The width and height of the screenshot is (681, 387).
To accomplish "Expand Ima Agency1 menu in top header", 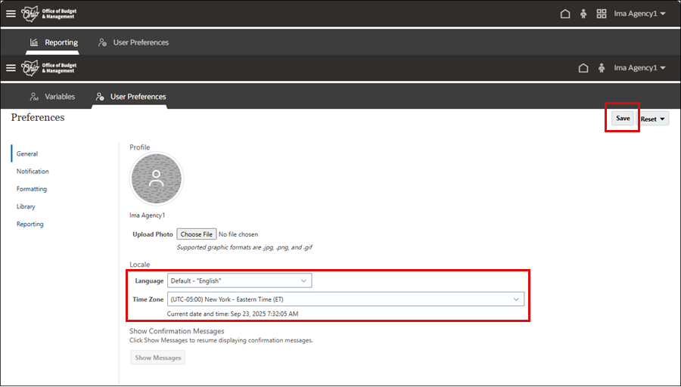I will pyautogui.click(x=639, y=14).
